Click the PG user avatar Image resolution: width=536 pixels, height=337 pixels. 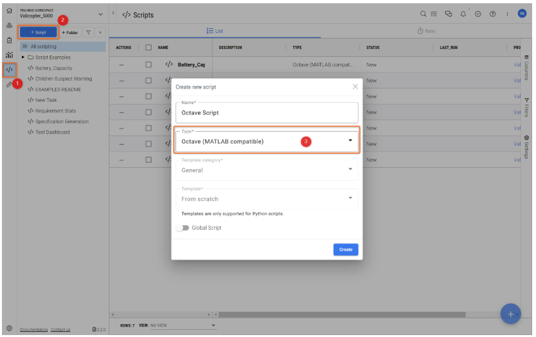pyautogui.click(x=522, y=14)
